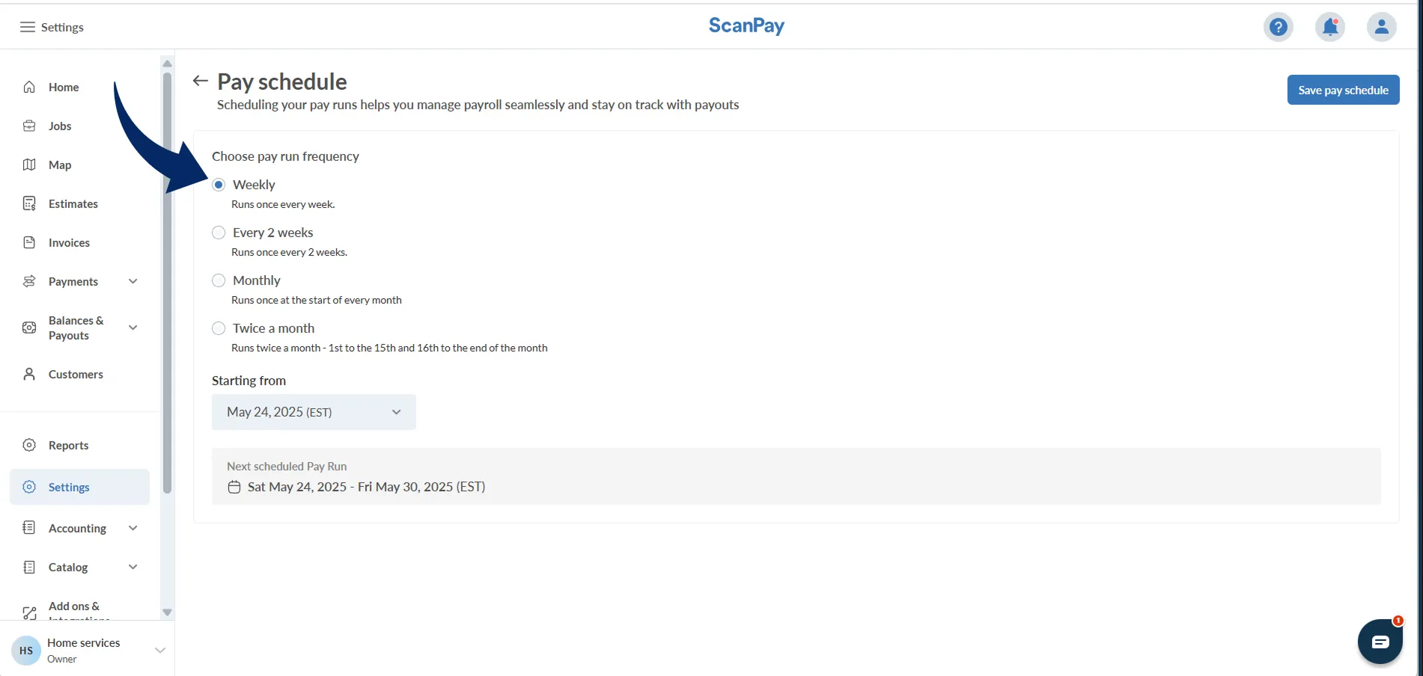Open the hamburger menu icon
This screenshot has height=676, width=1423.
(x=28, y=27)
